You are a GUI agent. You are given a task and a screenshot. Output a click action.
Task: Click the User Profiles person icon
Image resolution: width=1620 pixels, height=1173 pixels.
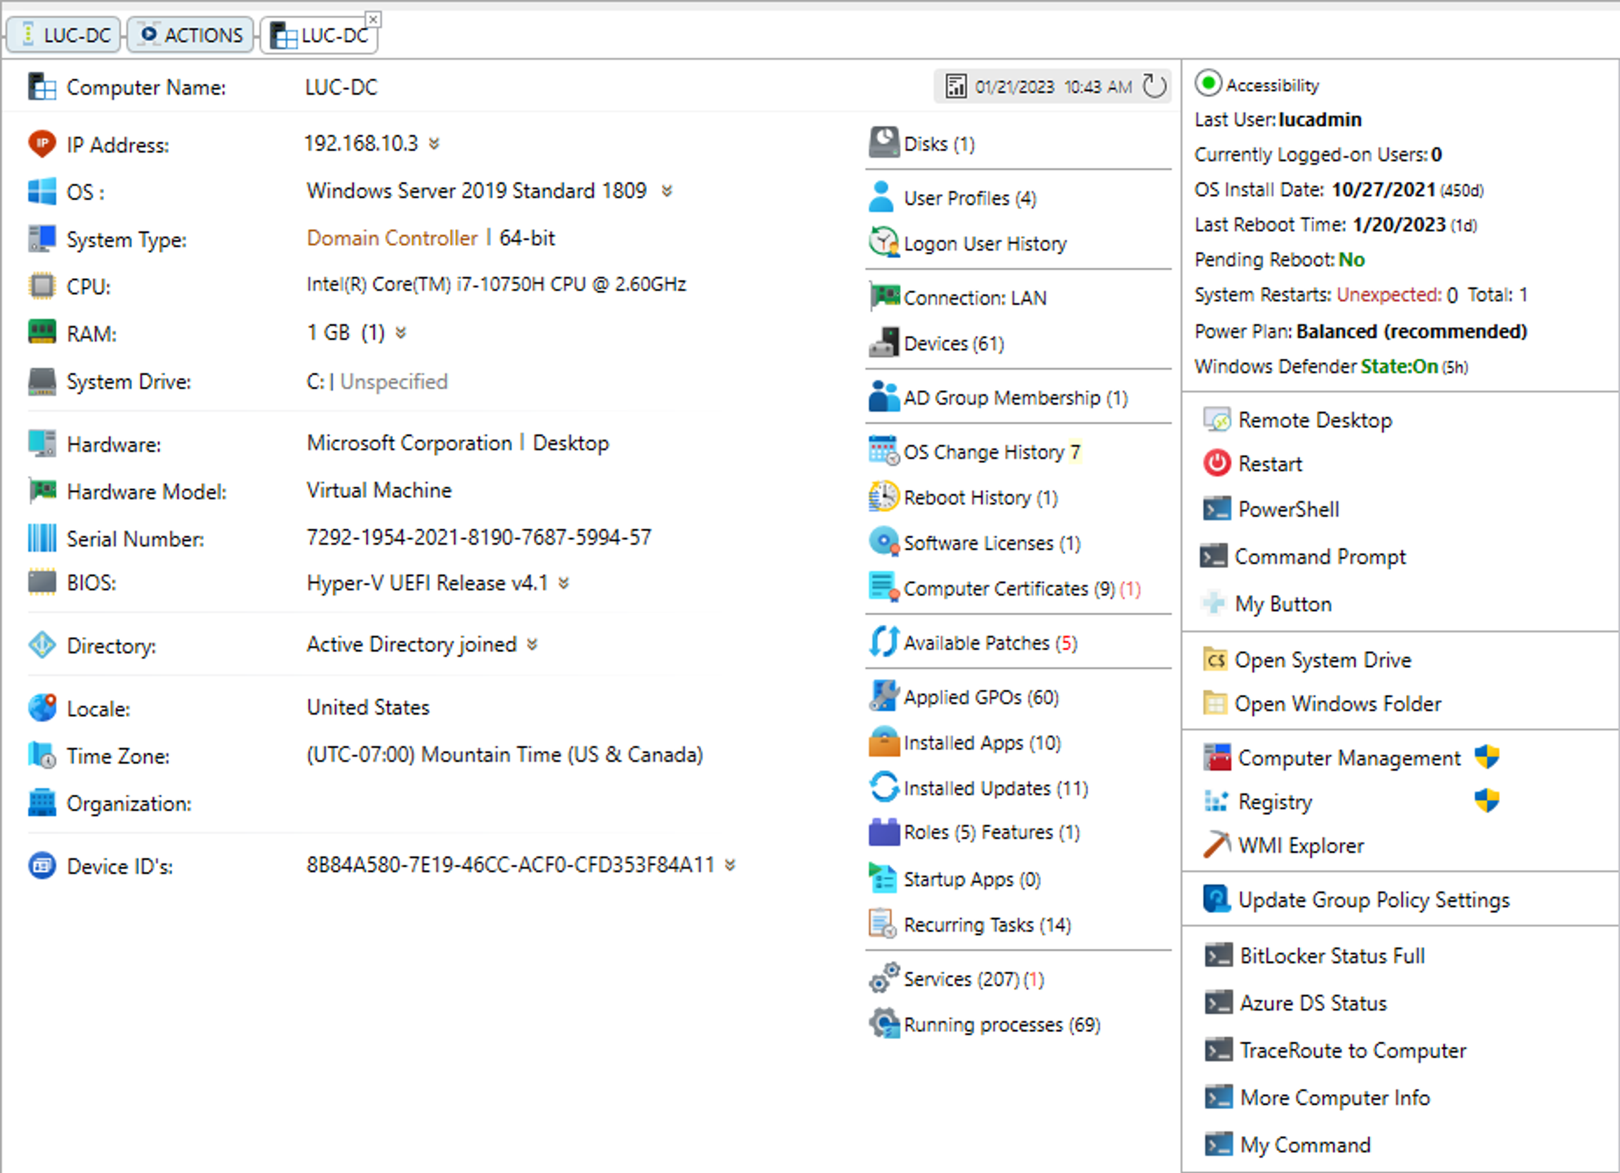point(881,197)
